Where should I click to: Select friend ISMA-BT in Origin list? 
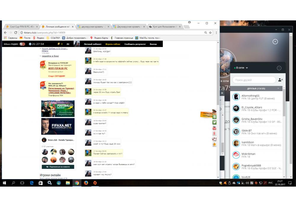click(256, 132)
